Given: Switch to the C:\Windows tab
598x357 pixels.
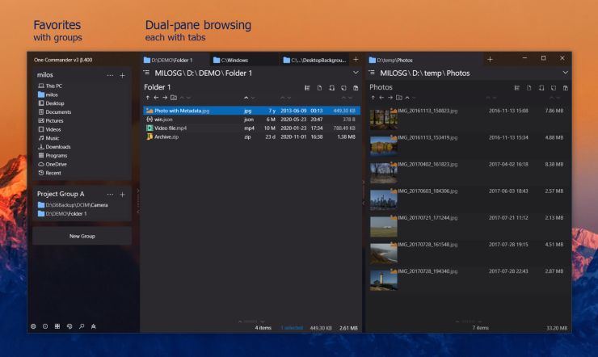Looking at the screenshot, I should tap(242, 60).
